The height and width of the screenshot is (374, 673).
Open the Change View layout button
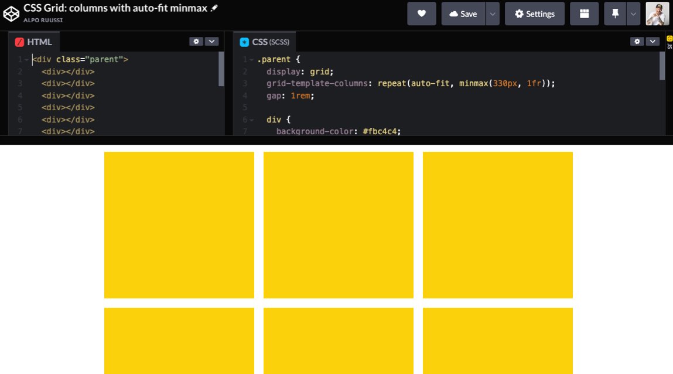584,13
